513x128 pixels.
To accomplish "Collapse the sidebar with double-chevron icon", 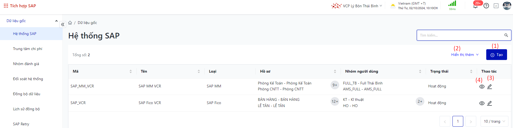I will coord(63,24).
